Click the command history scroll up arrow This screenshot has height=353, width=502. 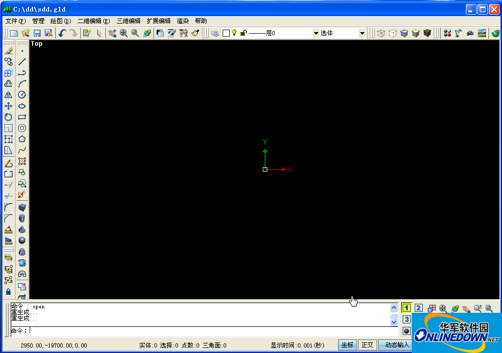(394, 307)
